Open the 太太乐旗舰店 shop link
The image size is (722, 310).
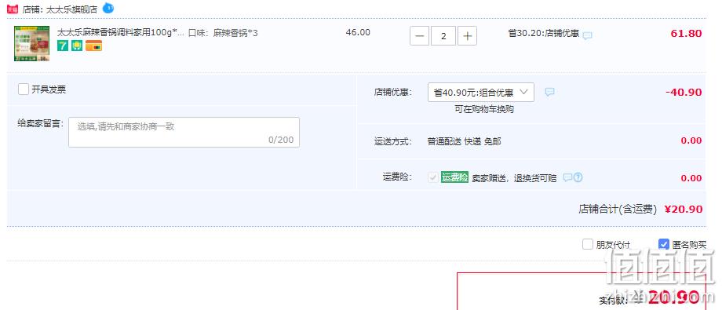72,9
